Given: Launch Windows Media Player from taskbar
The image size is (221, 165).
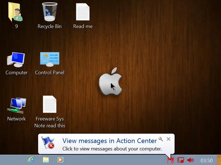Looking at the screenshot, I should [60, 160].
